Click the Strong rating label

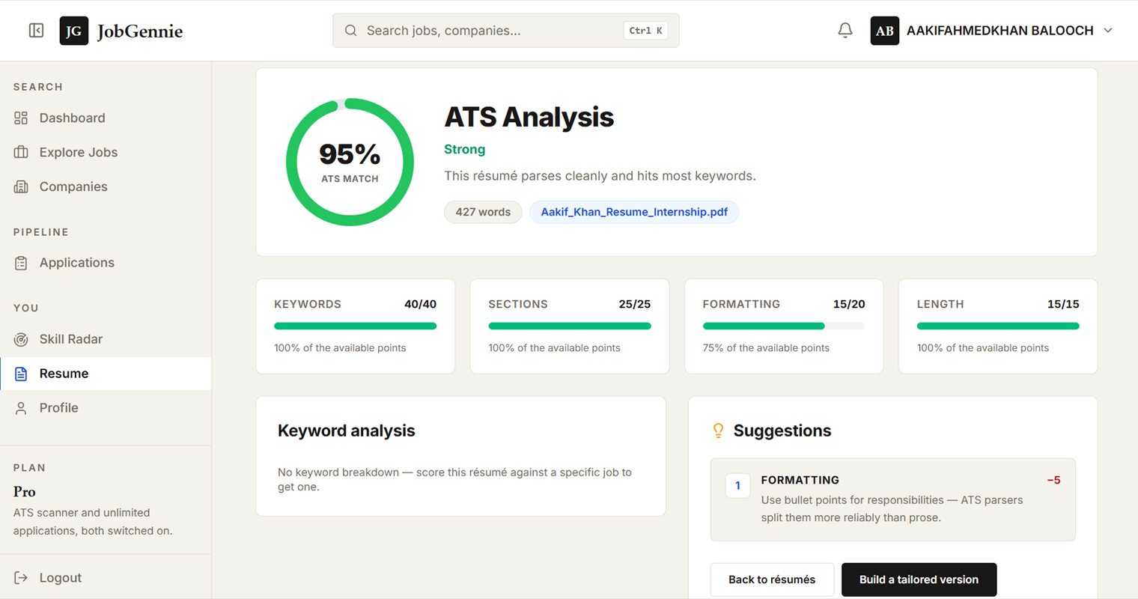464,149
